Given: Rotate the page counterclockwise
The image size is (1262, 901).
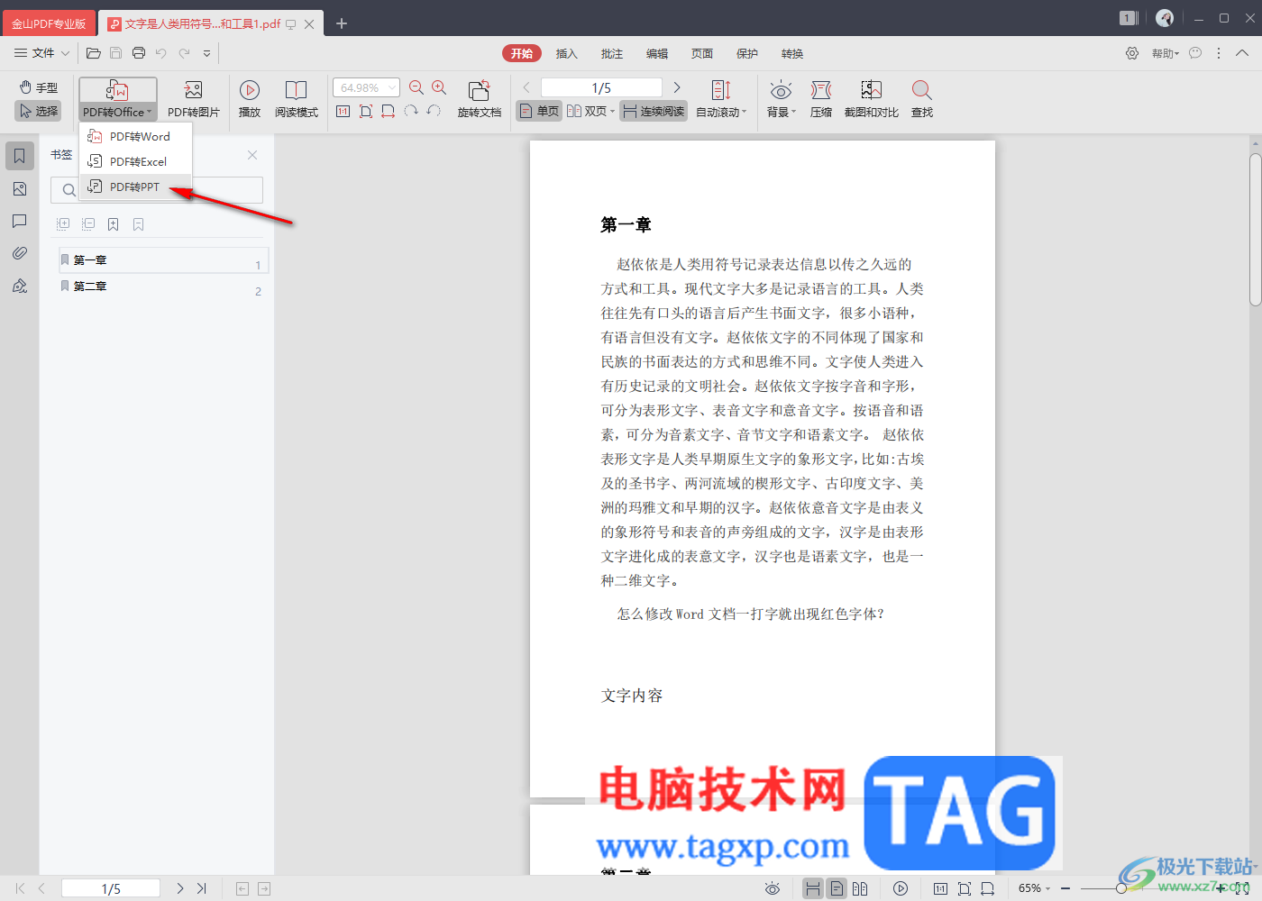Looking at the screenshot, I should coord(434,111).
